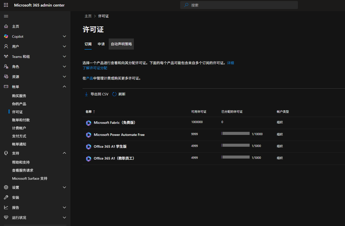Click the roles icon beside 角色
The height and width of the screenshot is (226, 345).
(6, 66)
